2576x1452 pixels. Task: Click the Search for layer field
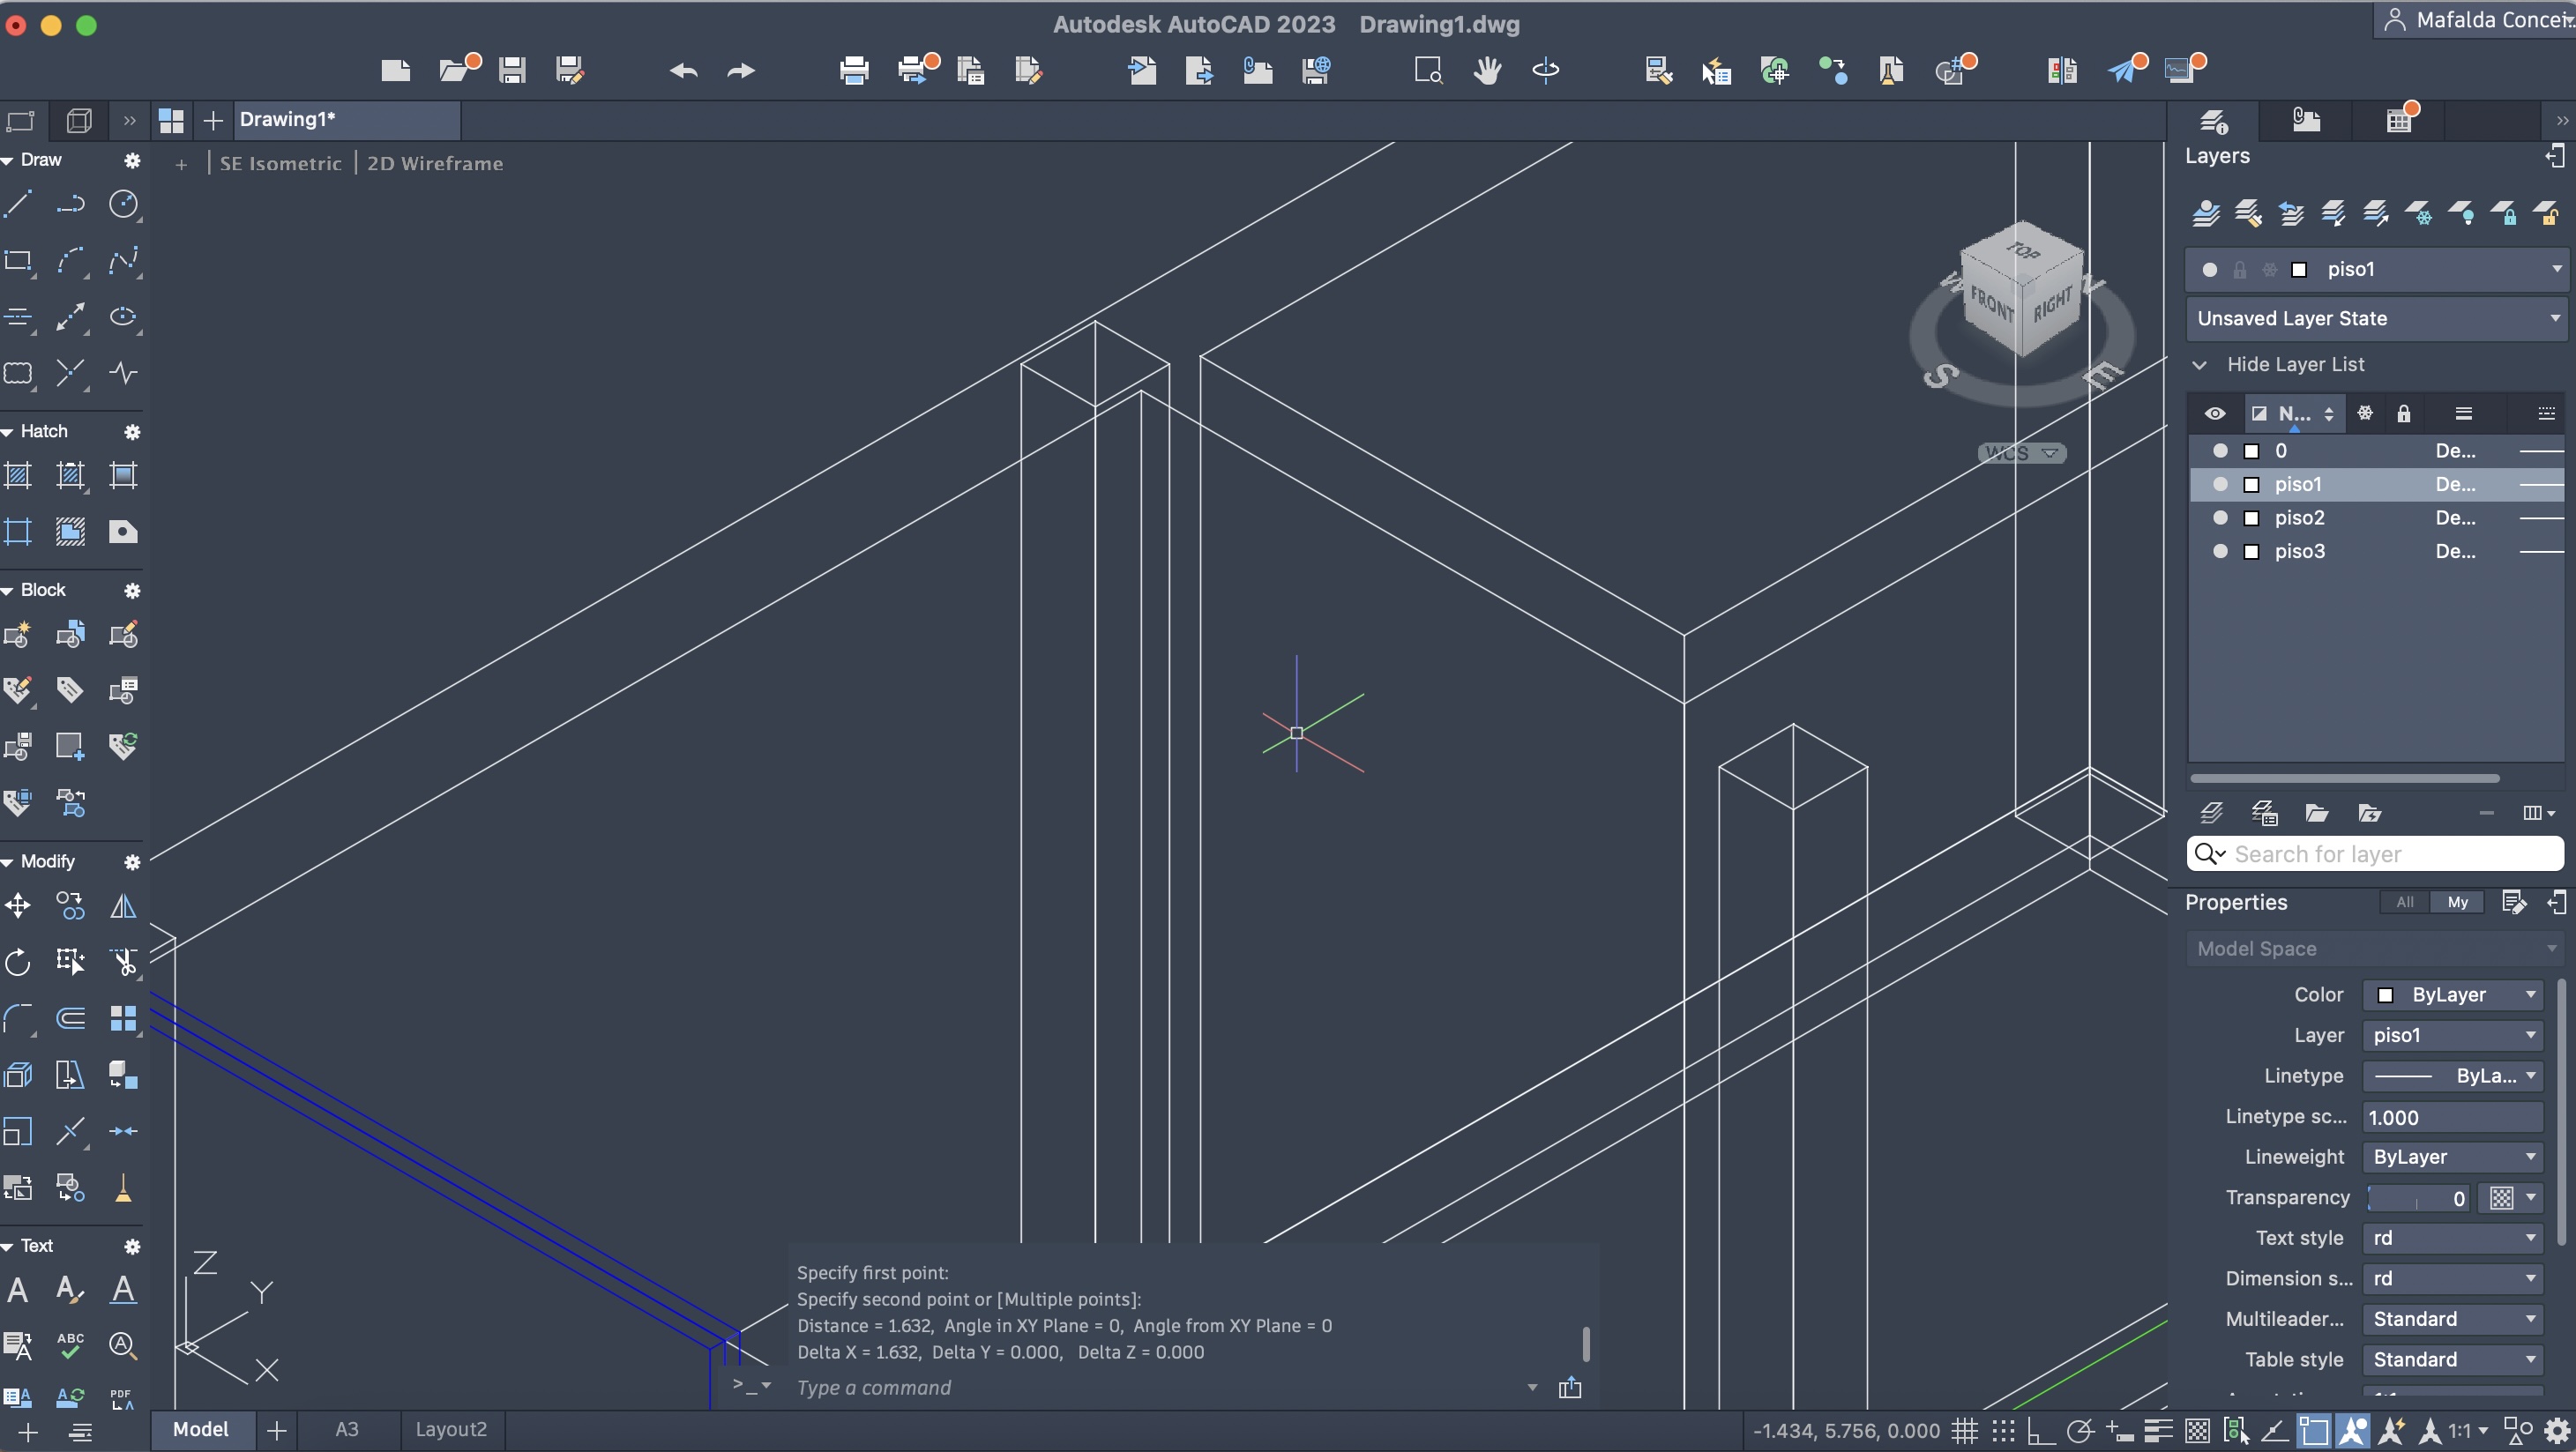[2390, 854]
